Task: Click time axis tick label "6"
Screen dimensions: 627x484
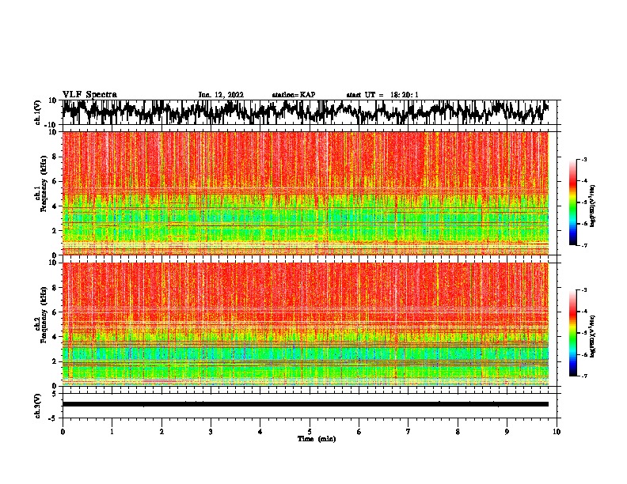Action: (x=359, y=432)
